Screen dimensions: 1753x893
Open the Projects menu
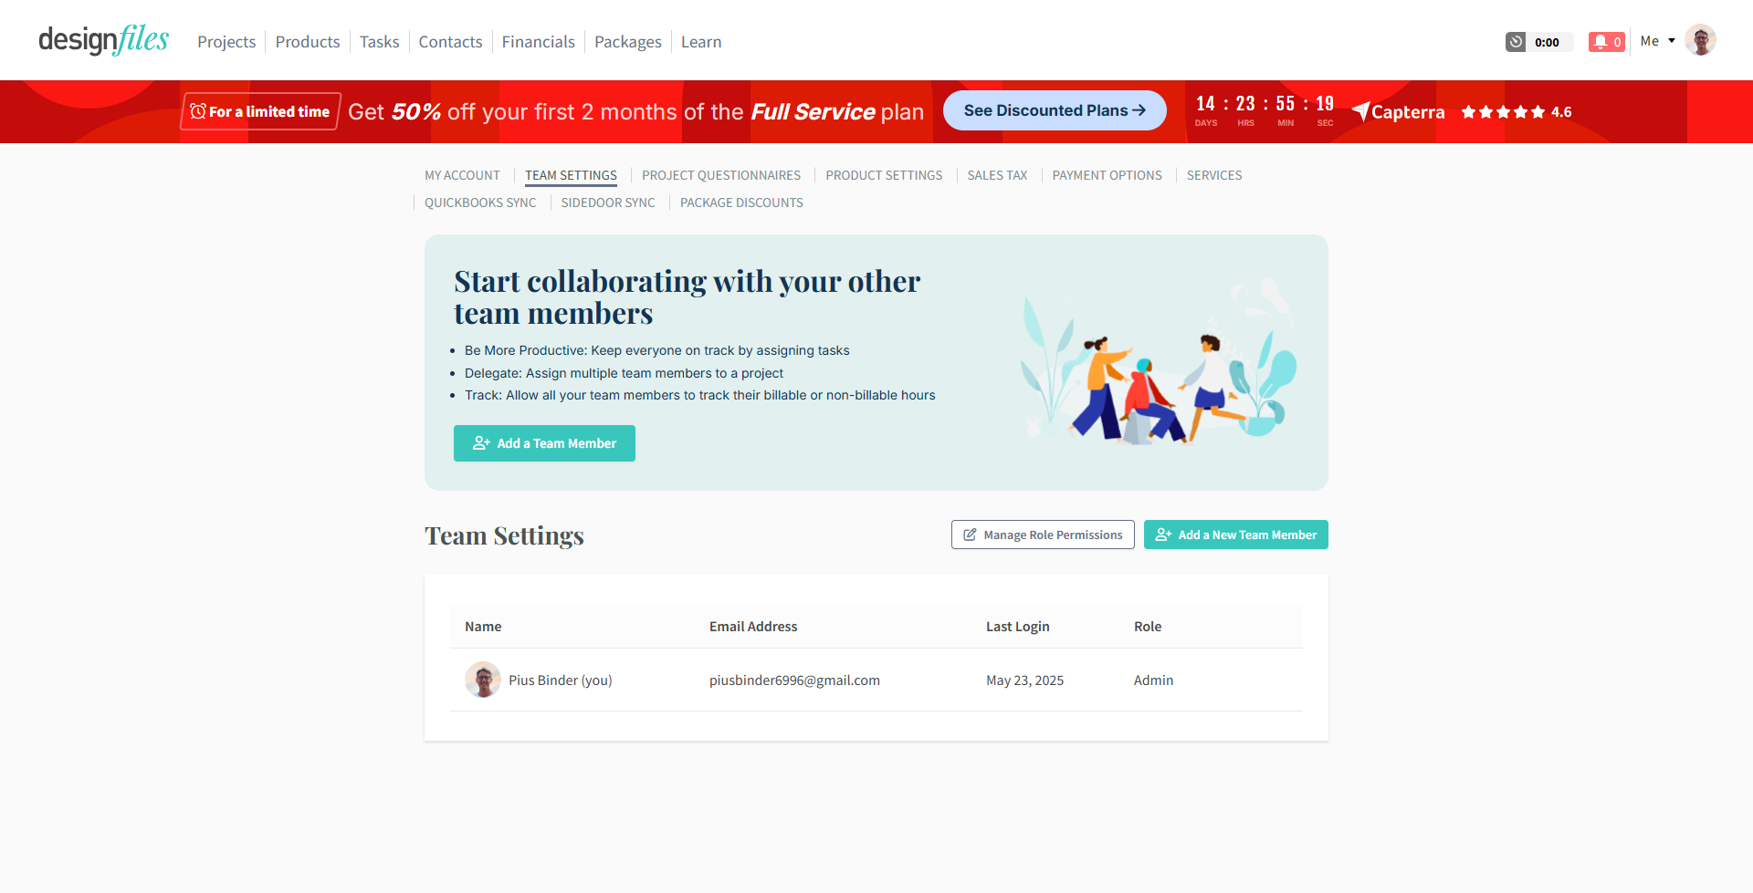pos(226,42)
